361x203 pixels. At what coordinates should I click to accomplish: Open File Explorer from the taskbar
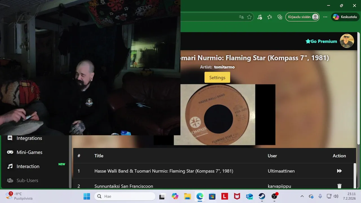pyautogui.click(x=187, y=196)
